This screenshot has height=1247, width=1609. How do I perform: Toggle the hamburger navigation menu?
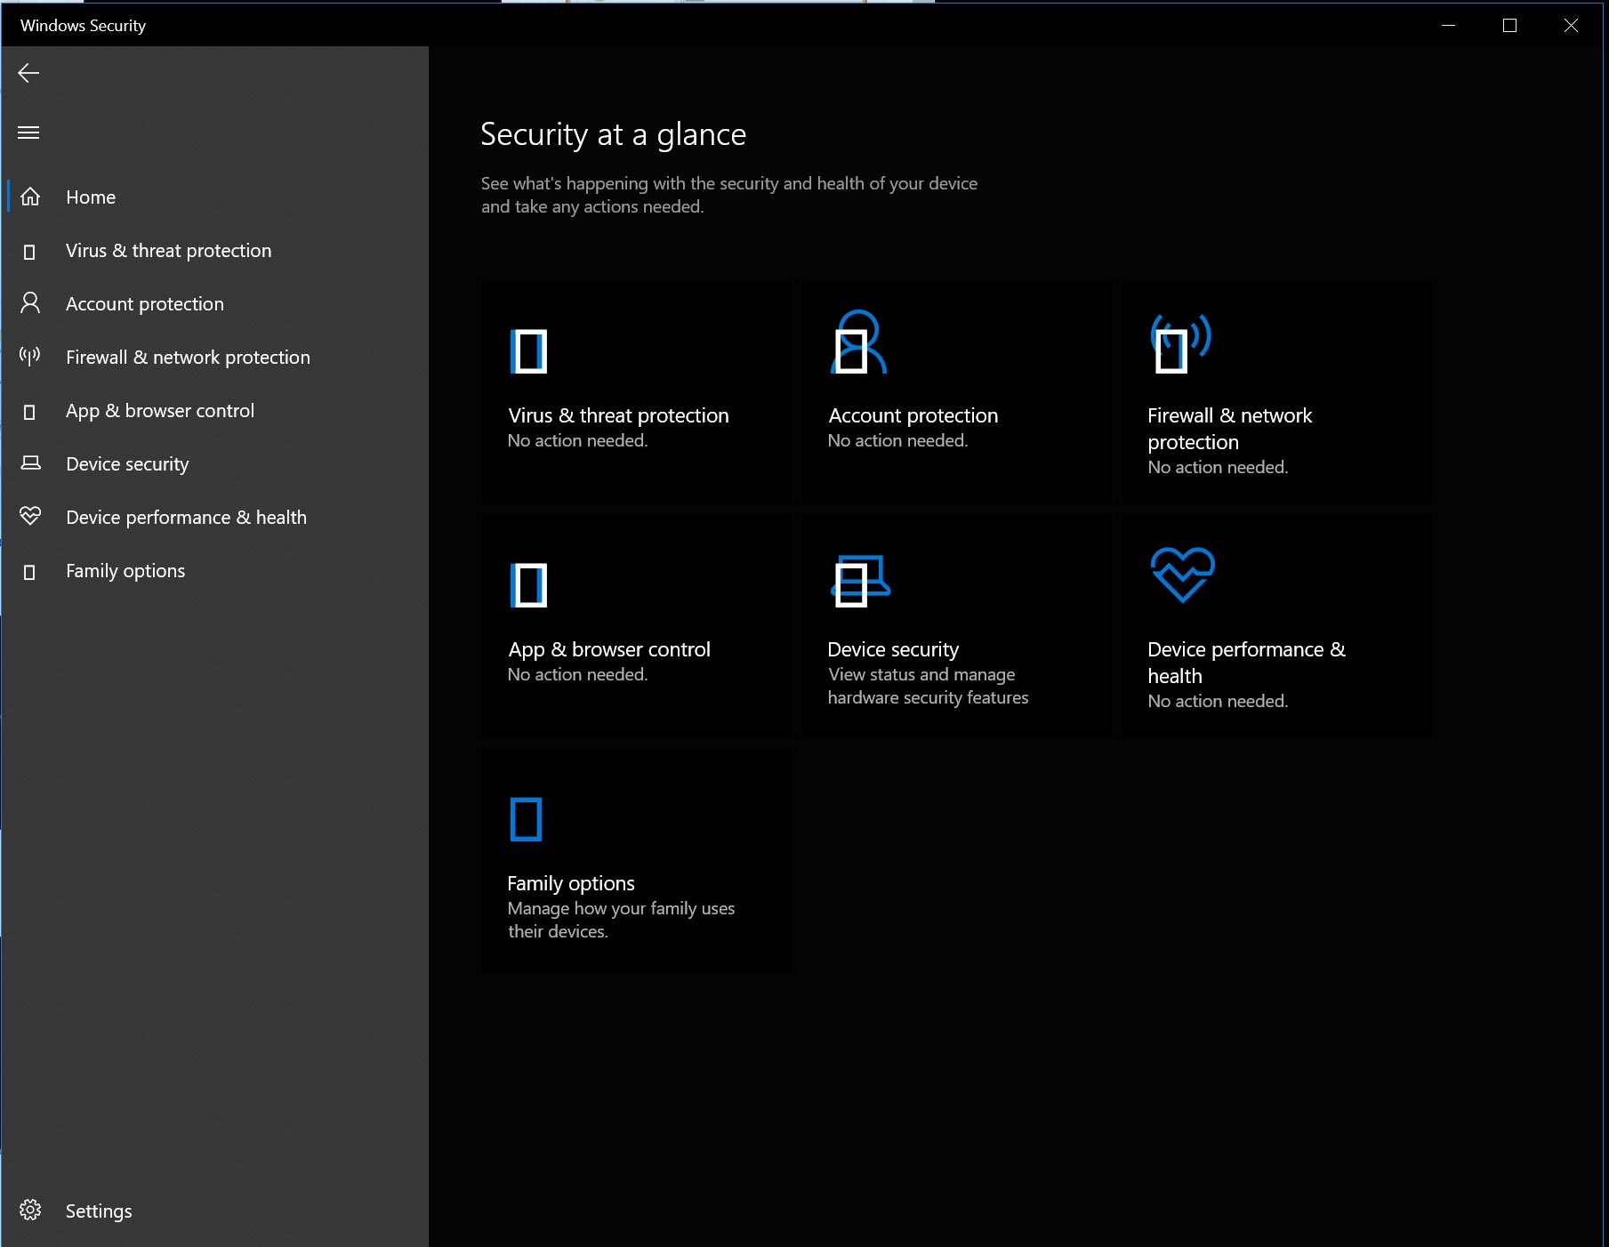coord(28,132)
